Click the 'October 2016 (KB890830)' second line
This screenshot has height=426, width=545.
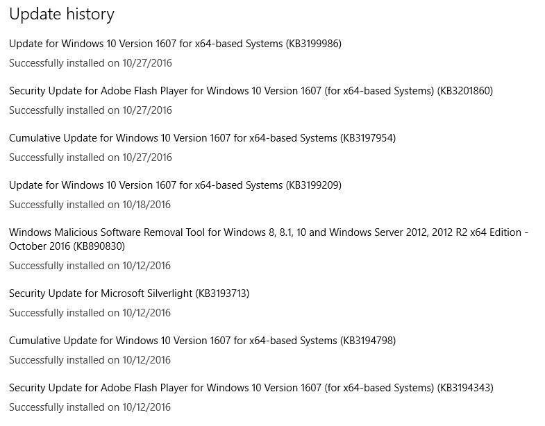tap(67, 246)
